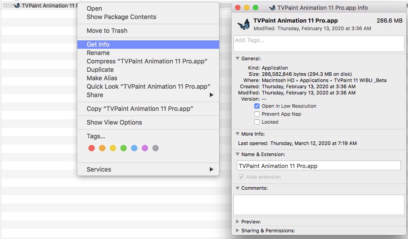Choose Open from the context menu
408x239 pixels.
(148, 8)
